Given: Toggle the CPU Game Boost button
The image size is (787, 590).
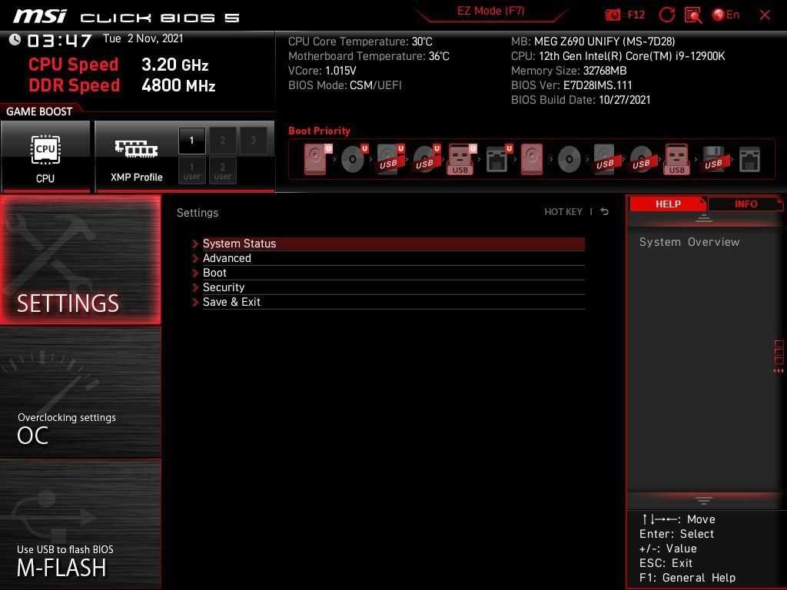Looking at the screenshot, I should [x=45, y=156].
